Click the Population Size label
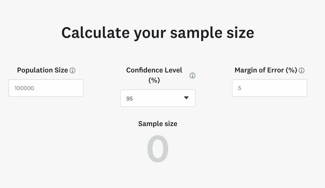This screenshot has height=188, width=325. (42, 70)
